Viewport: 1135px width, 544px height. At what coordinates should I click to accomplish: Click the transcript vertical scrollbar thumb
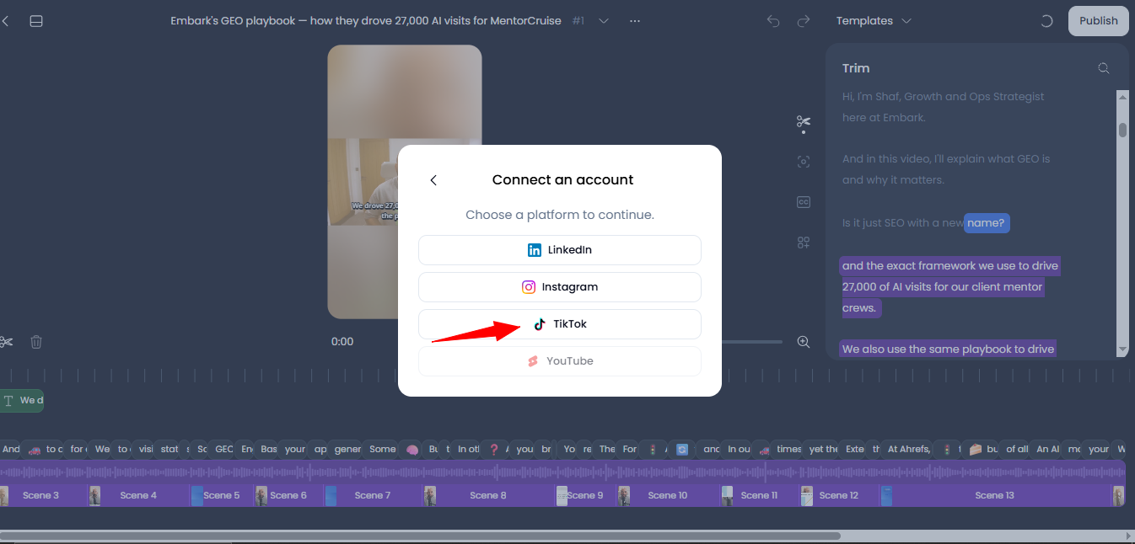click(x=1122, y=130)
